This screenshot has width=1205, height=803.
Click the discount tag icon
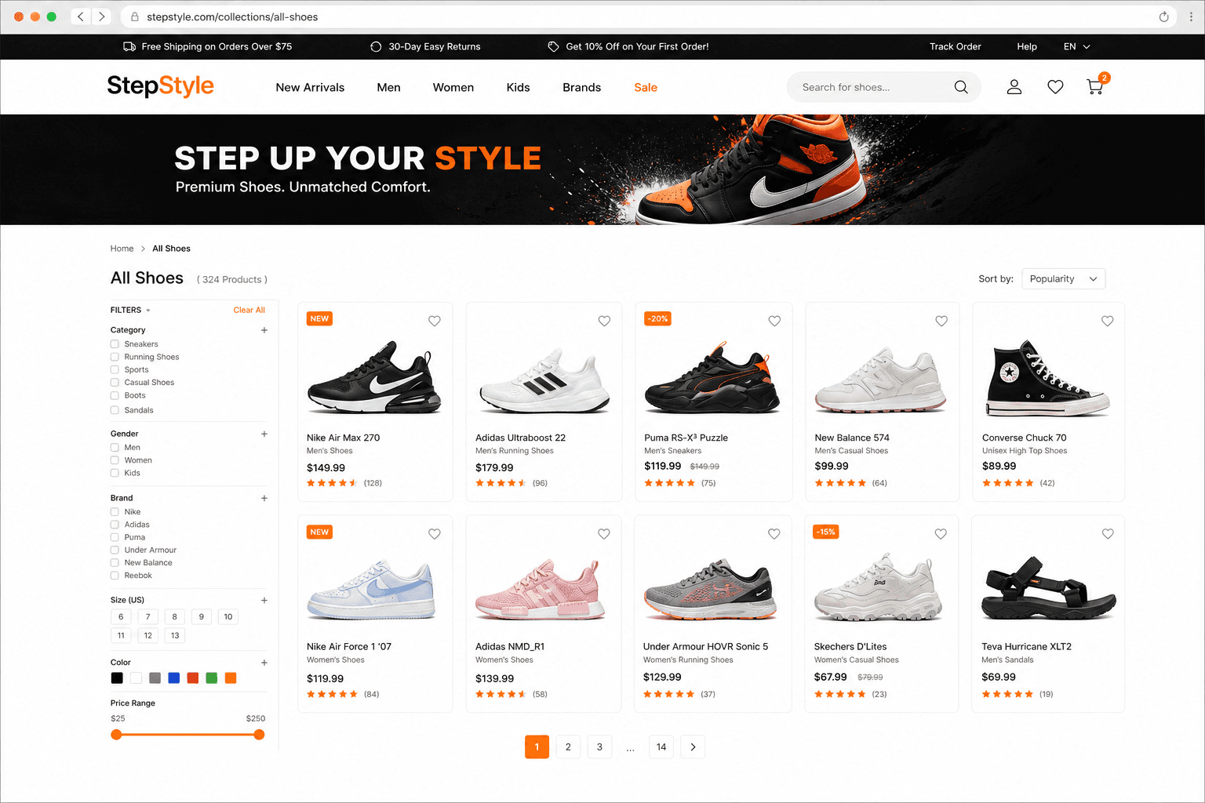click(x=553, y=46)
